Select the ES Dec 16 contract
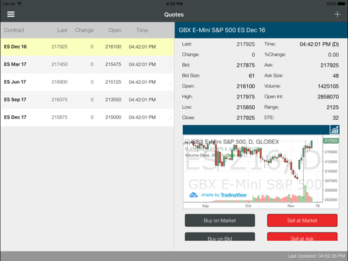The image size is (348, 261). tap(87, 47)
